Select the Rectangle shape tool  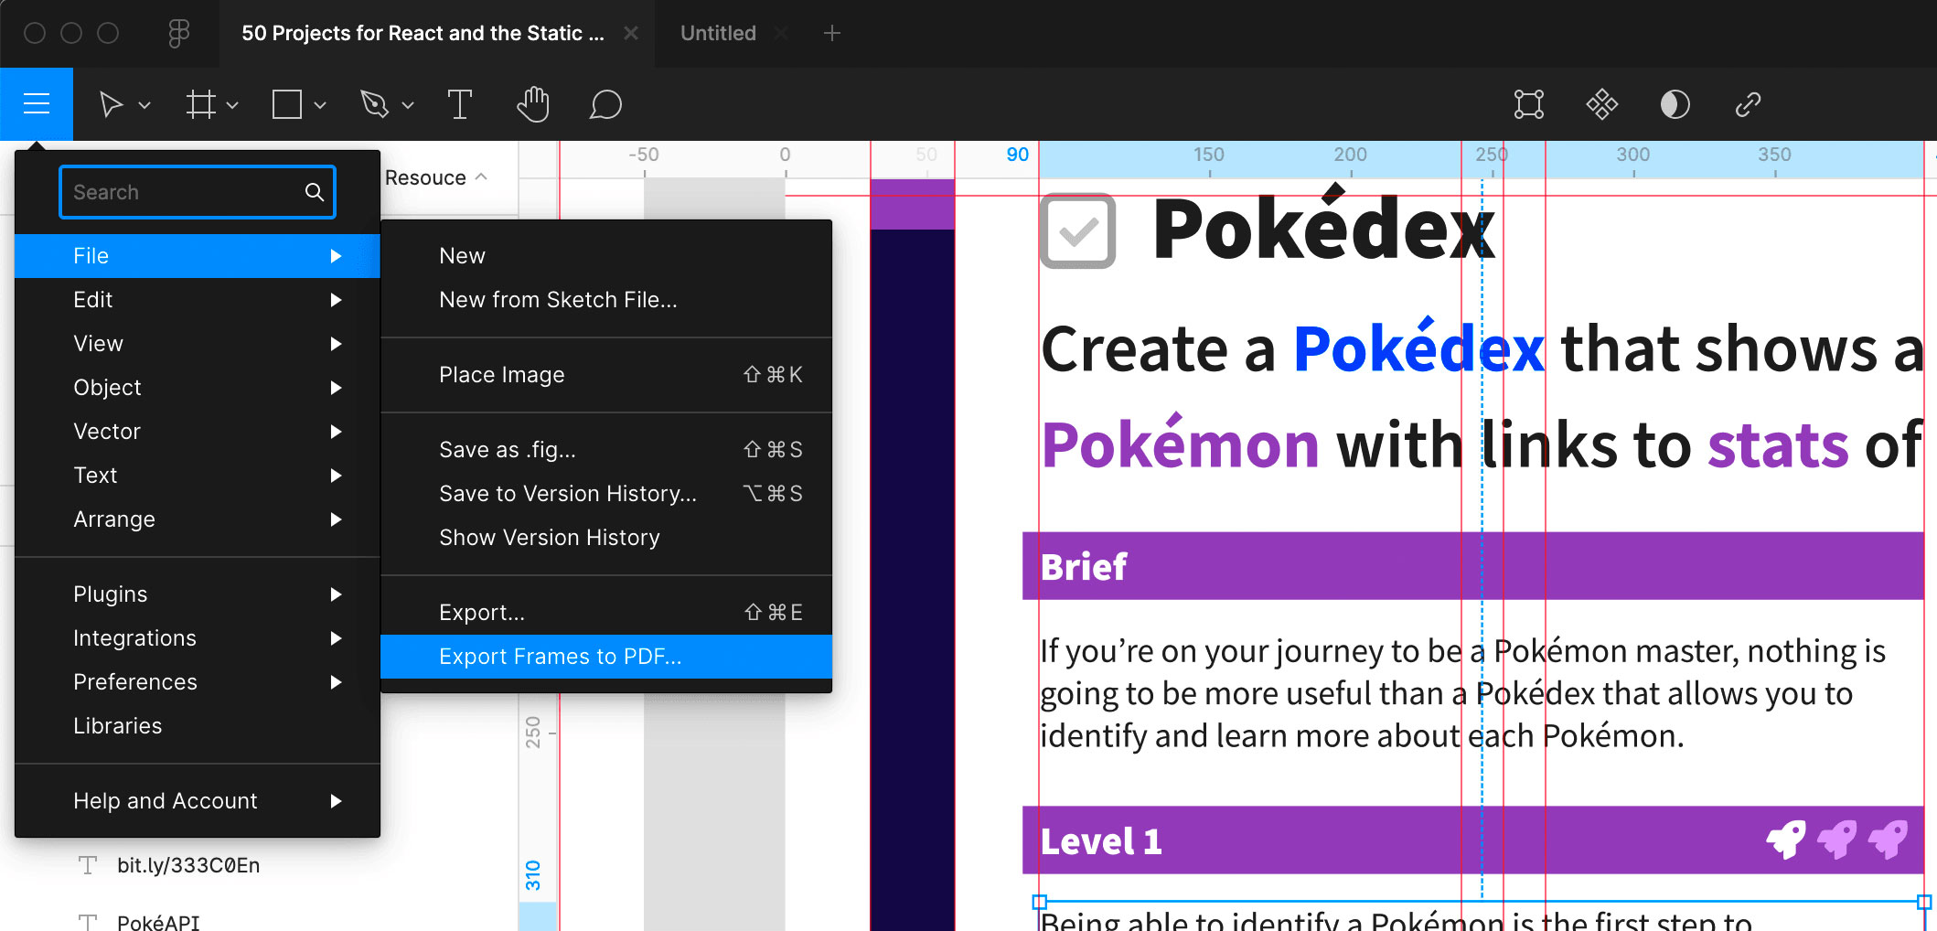pos(287,104)
